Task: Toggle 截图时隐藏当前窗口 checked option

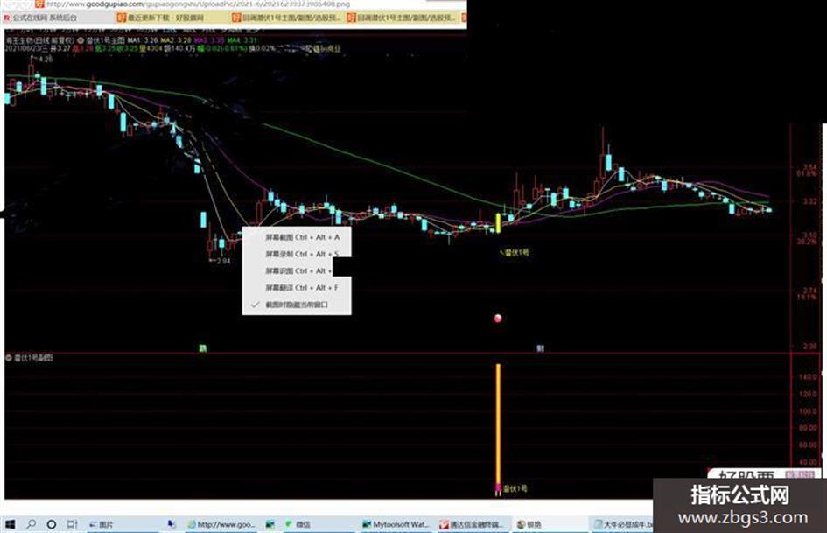Action: pos(297,305)
